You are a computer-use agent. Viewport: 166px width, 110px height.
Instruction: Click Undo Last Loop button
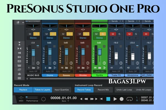click(124, 90)
